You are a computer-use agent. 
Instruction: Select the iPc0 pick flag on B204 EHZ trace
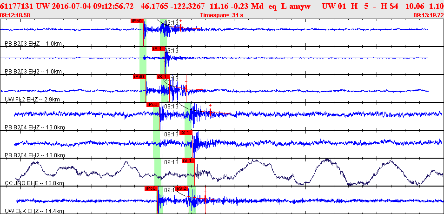click(153, 105)
